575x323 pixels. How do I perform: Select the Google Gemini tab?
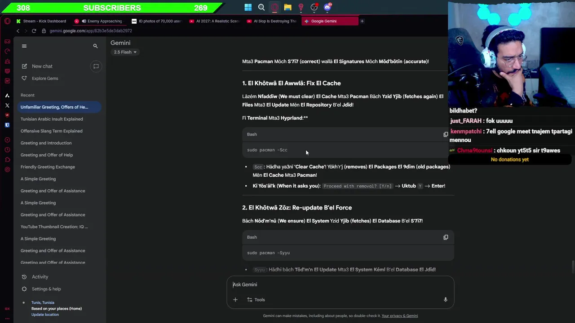[330, 21]
